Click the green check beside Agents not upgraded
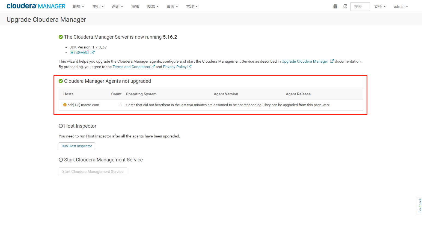The height and width of the screenshot is (236, 422). pos(61,81)
